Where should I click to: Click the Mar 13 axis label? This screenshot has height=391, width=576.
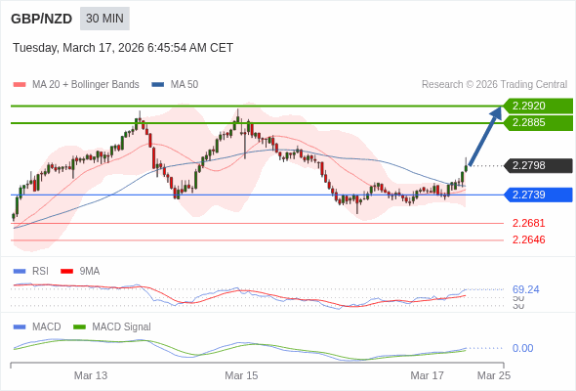click(91, 375)
